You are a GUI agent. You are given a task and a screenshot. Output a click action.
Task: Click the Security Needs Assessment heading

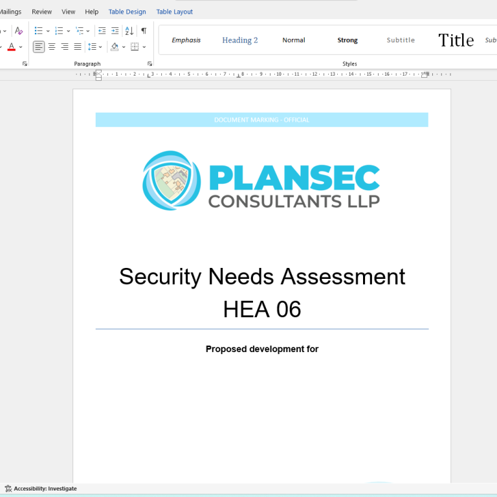pyautogui.click(x=262, y=277)
